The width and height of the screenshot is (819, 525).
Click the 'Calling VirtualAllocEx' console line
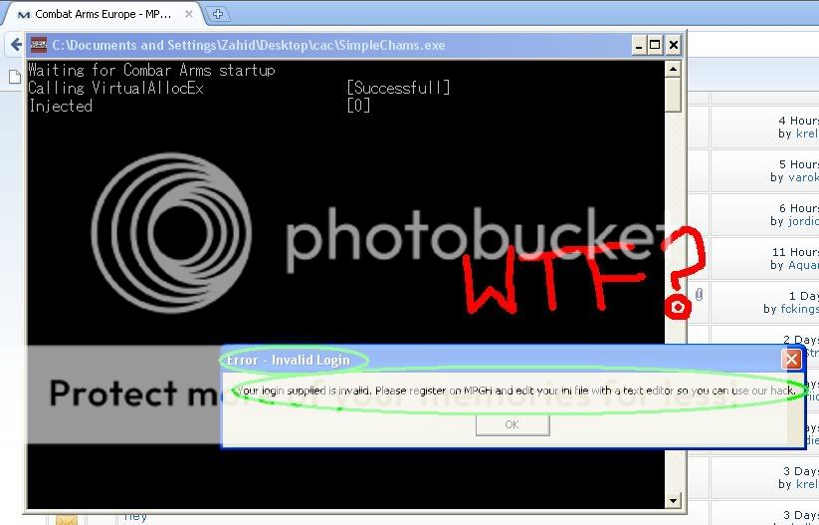[x=116, y=88]
